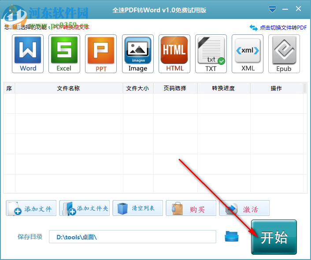This screenshot has height=260, width=311.
Task: Start conversion with the 开始 button
Action: (274, 237)
